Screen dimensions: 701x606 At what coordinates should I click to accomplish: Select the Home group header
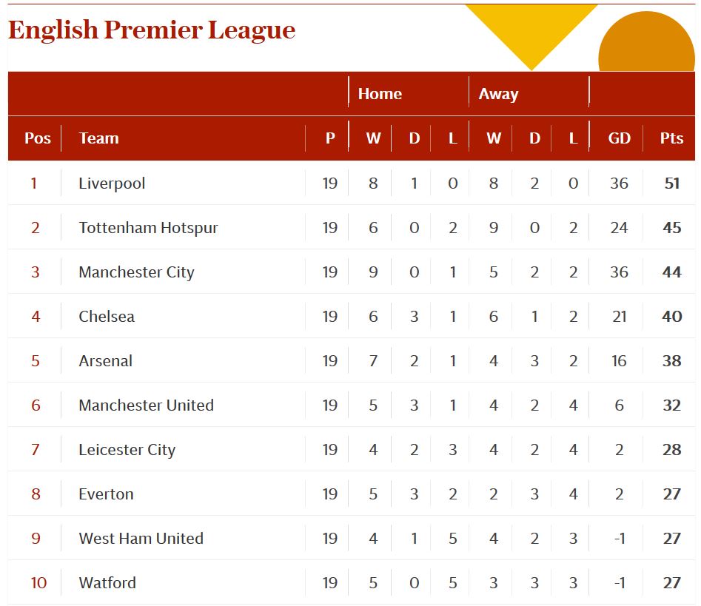(x=380, y=94)
